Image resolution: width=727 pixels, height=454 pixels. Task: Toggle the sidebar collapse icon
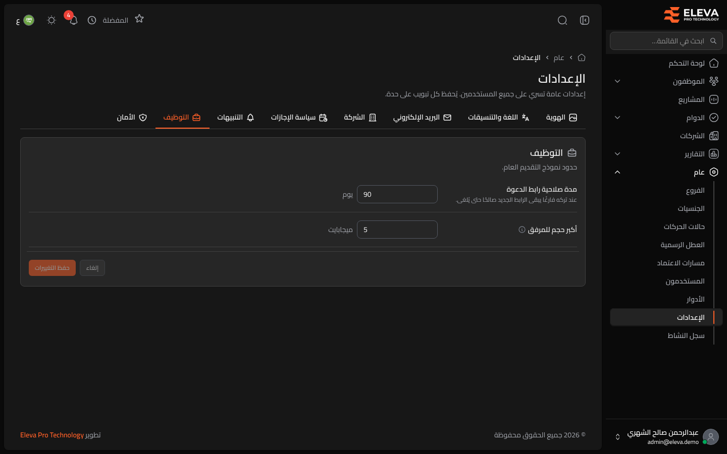click(585, 20)
